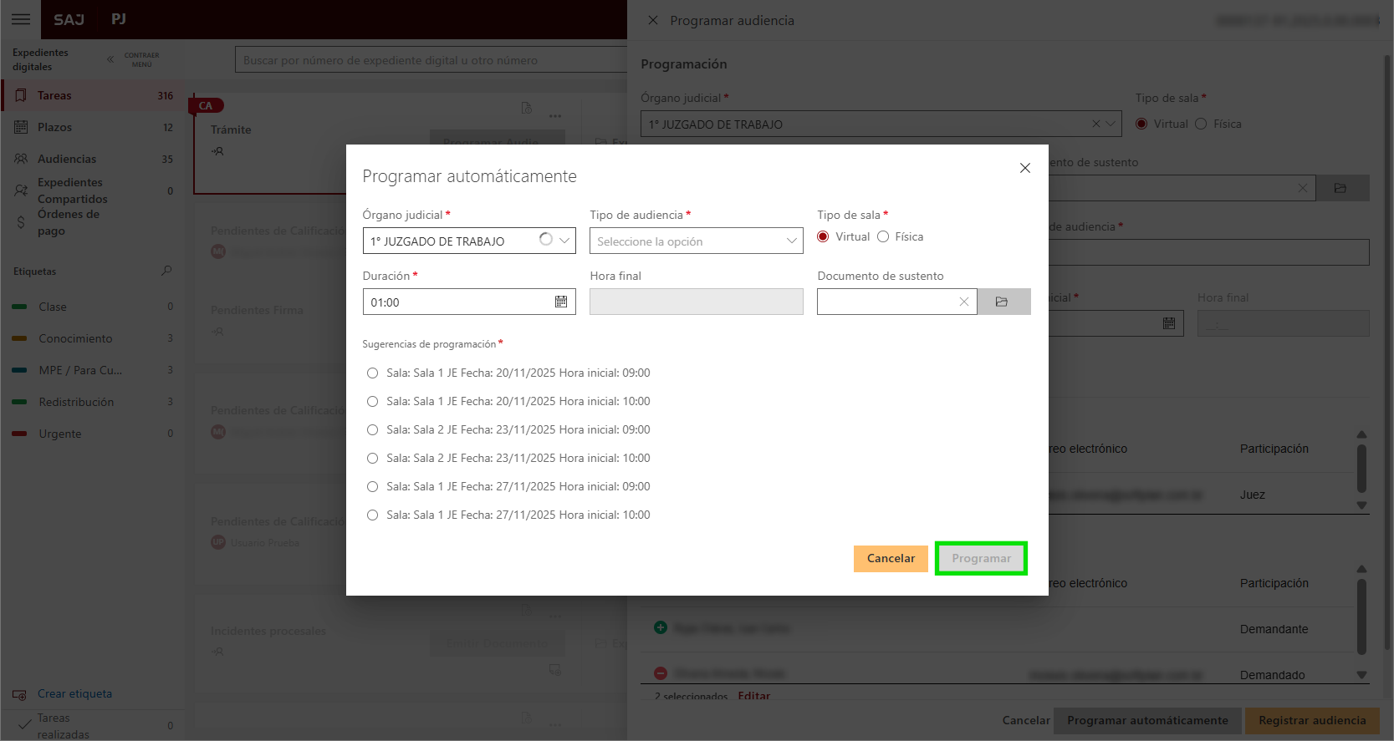Choose suggestion Sala 2 JE 23/11/2025 10:00
The height and width of the screenshot is (741, 1394).
[373, 459]
